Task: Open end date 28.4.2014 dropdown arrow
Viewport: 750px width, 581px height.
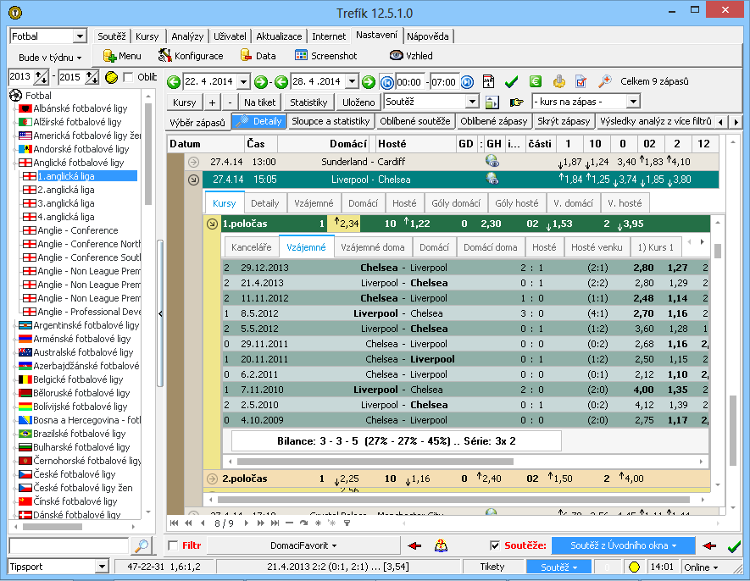Action: pyautogui.click(x=352, y=82)
